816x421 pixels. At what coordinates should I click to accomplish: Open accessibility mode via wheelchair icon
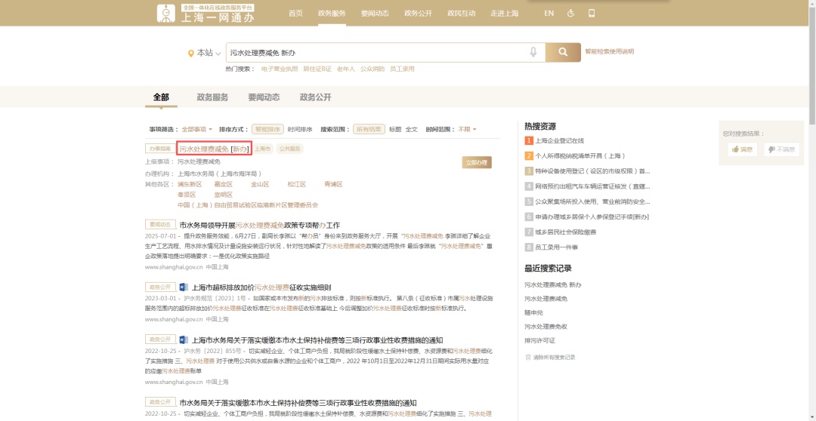pyautogui.click(x=570, y=14)
